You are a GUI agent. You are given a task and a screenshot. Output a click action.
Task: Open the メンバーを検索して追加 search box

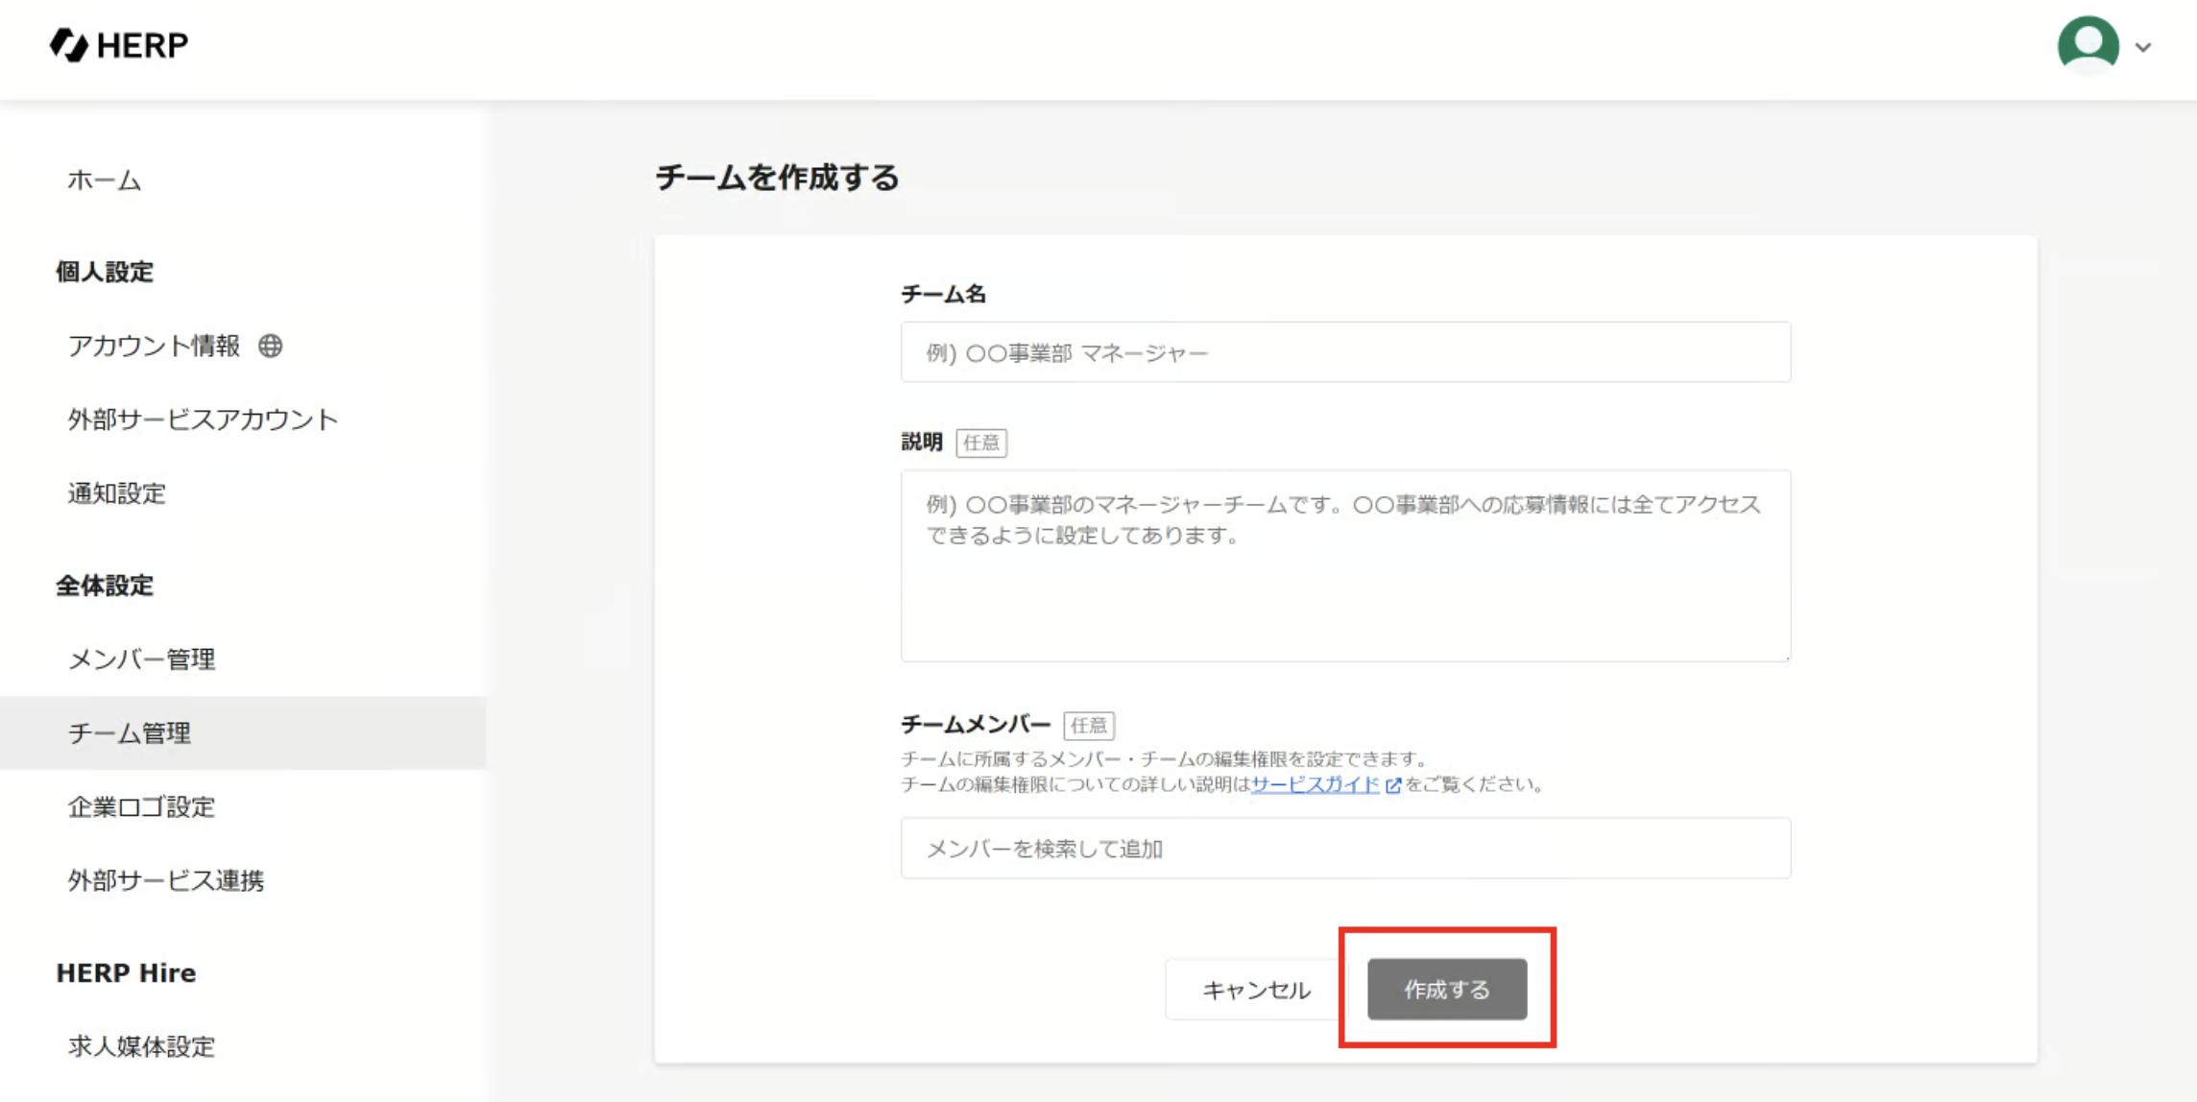(1344, 849)
